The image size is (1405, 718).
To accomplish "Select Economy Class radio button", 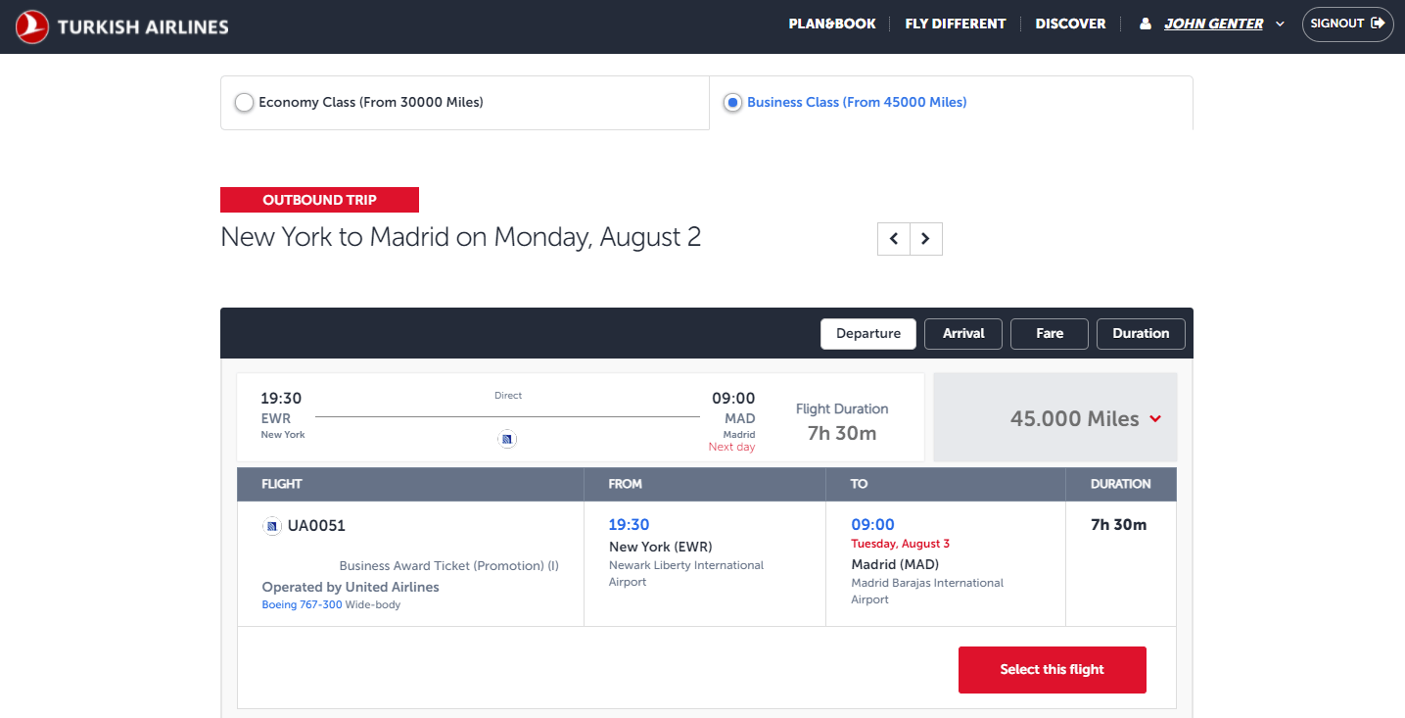I will 244,103.
